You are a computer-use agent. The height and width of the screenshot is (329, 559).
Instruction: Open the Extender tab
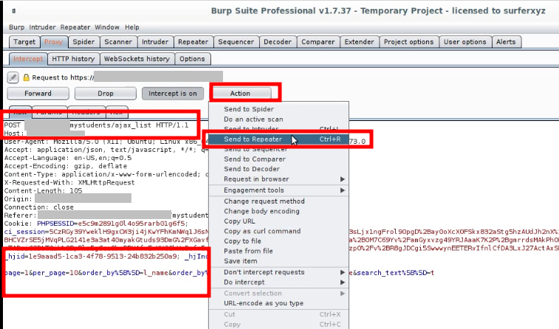[x=360, y=41]
